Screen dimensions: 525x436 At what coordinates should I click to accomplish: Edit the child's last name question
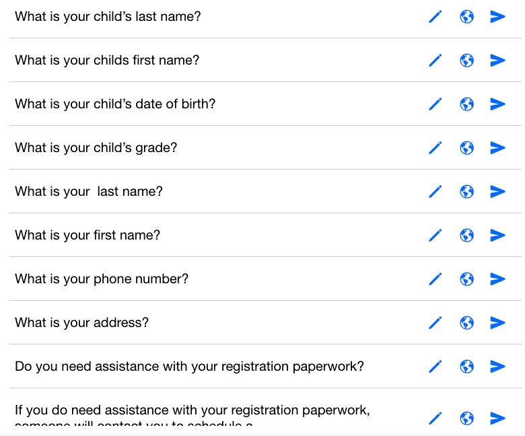tap(435, 17)
